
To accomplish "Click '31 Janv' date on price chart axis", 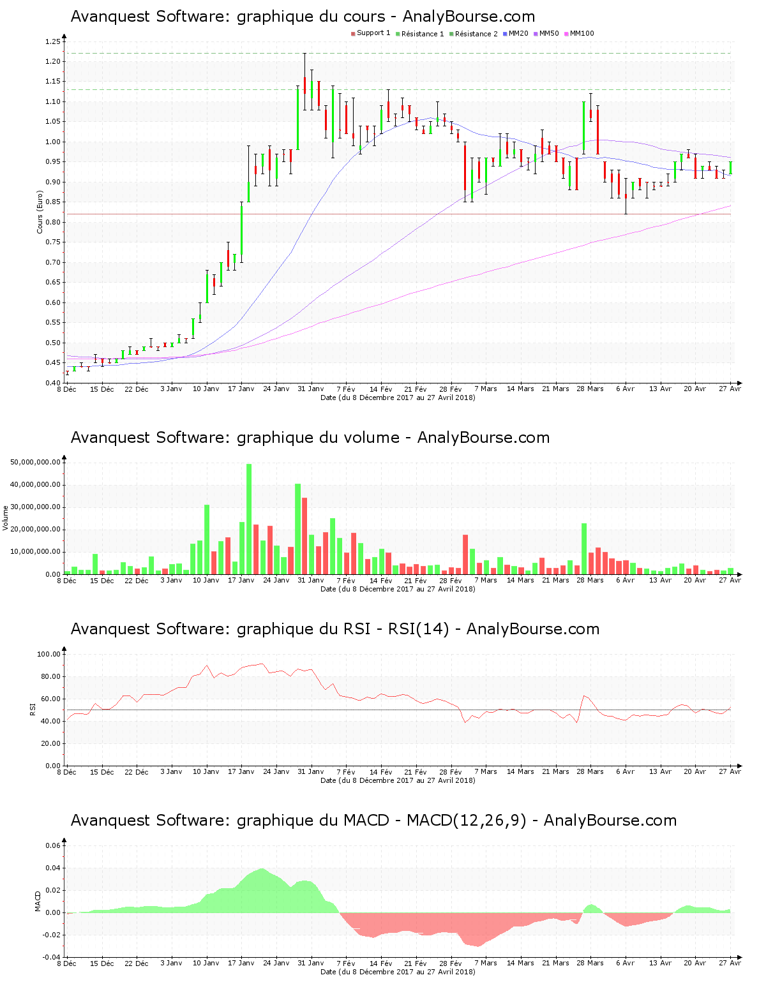I will click(x=311, y=389).
